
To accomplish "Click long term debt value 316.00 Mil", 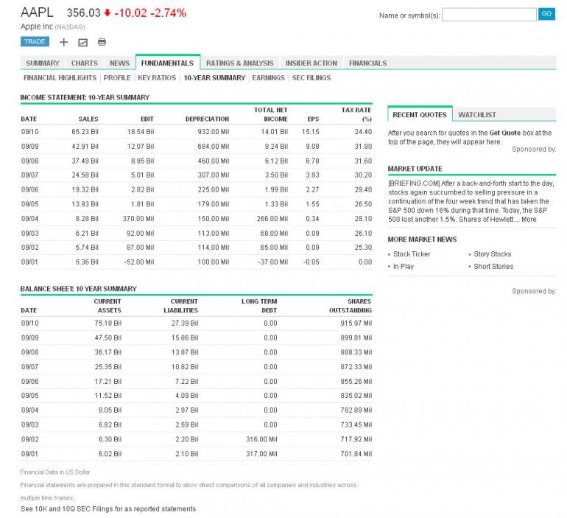I will [262, 439].
